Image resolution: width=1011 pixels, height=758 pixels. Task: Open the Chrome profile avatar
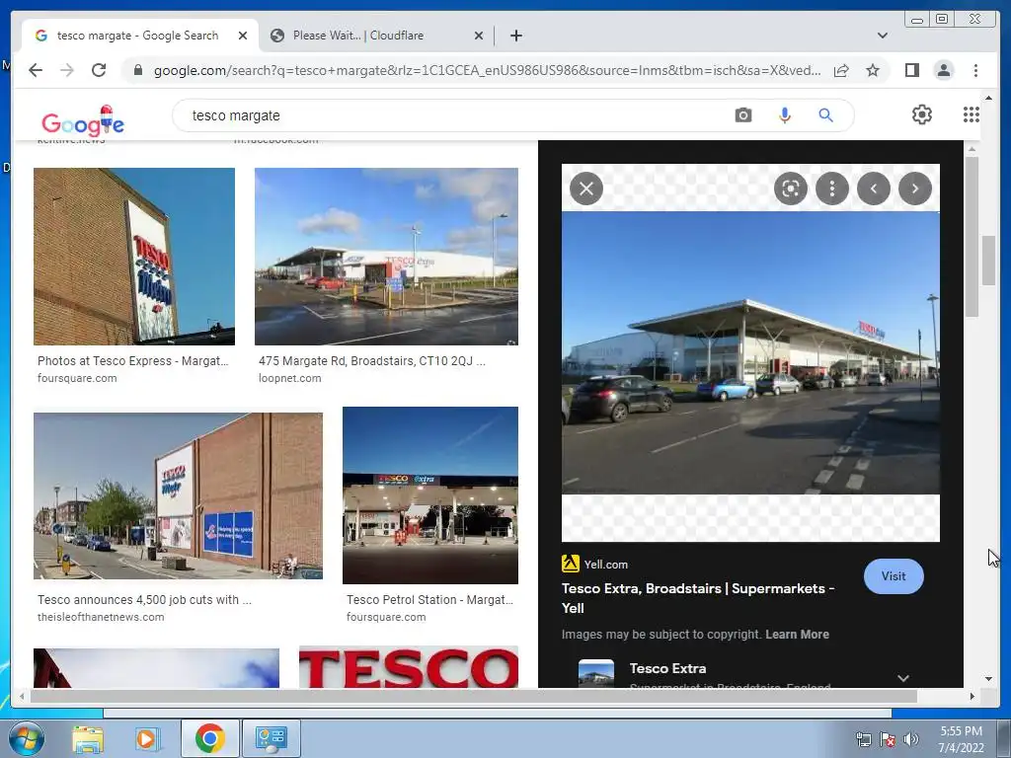pyautogui.click(x=943, y=70)
